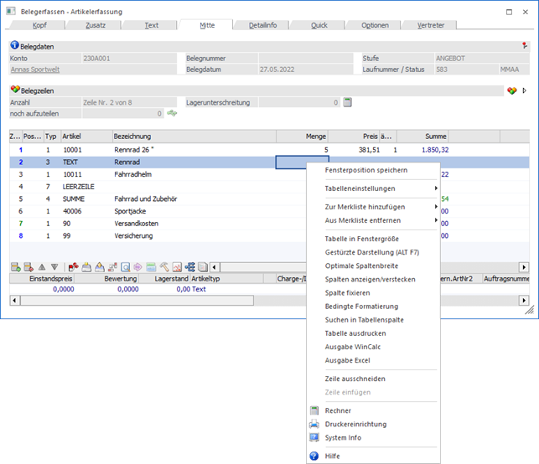Screen dimensions: 539x464
Task: Click the move row up triangle icon
Action: (x=43, y=267)
